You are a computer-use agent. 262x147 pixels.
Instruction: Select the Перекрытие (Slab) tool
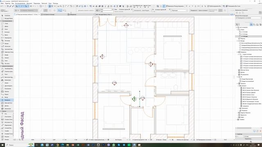tap(7, 38)
